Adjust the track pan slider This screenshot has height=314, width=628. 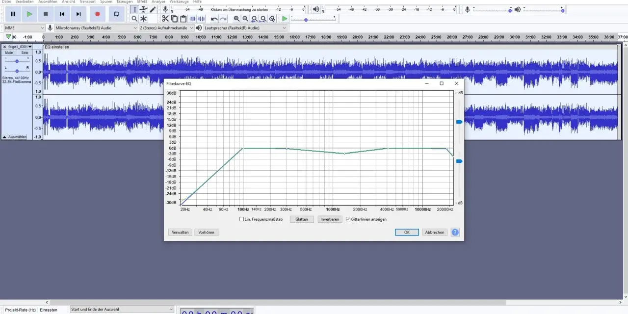pos(17,70)
